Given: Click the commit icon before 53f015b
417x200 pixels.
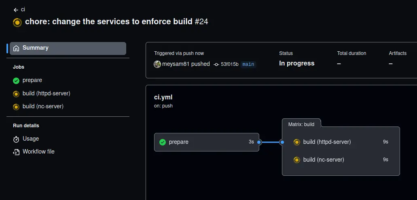Looking at the screenshot, I should [x=216, y=64].
